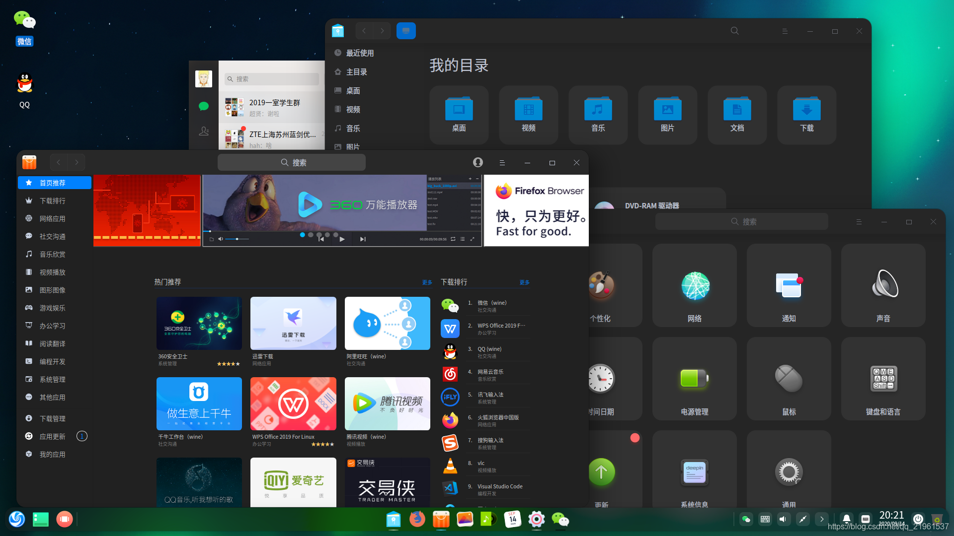Click file manager computer view button
Viewport: 954px width, 536px height.
point(406,31)
